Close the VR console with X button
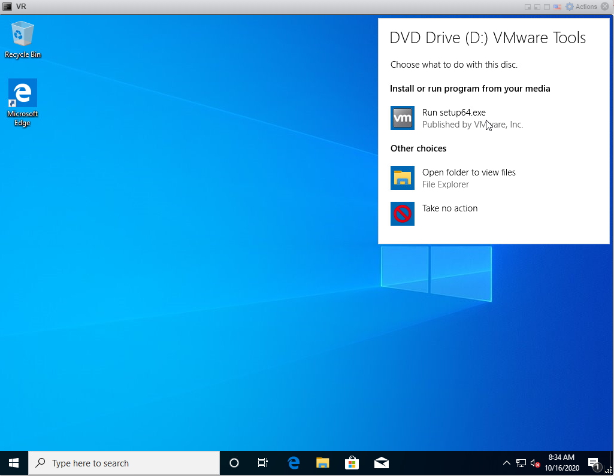The width and height of the screenshot is (614, 476). [x=606, y=7]
